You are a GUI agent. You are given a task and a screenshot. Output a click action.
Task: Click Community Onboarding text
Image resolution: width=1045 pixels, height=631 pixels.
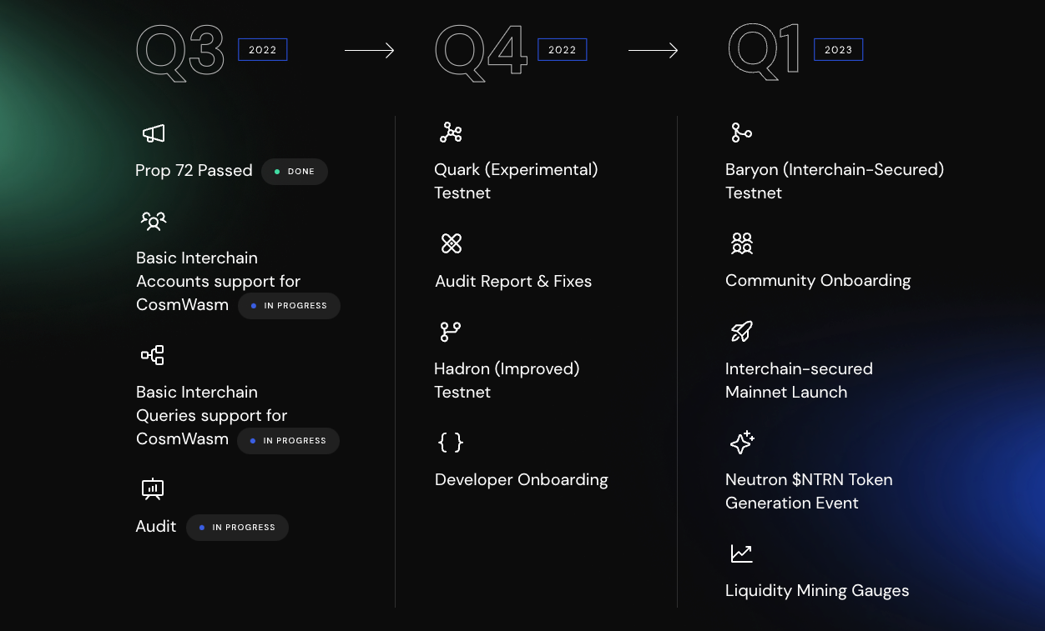(818, 281)
